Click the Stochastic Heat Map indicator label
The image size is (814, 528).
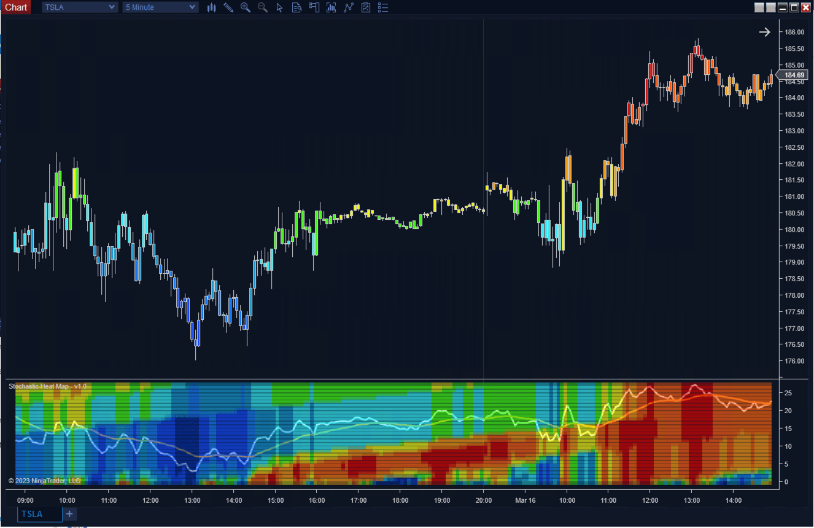(x=47, y=386)
